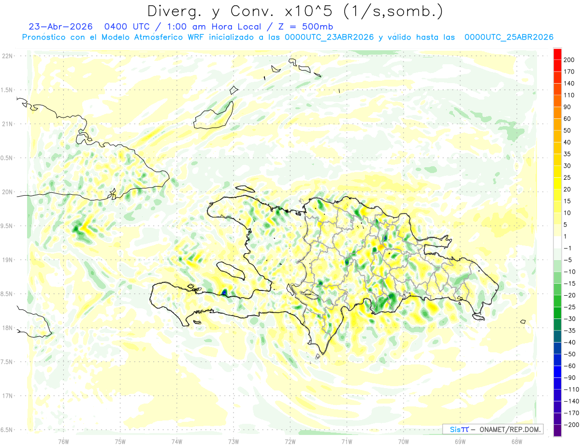Pick the color swatch between 90 and 110

point(557,101)
